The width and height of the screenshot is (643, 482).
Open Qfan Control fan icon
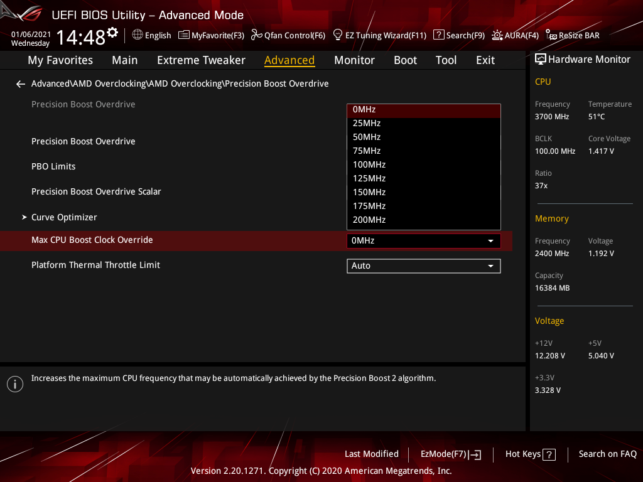tap(257, 35)
